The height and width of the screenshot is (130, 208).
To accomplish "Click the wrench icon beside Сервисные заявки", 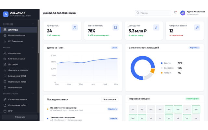I will pos(5,99).
